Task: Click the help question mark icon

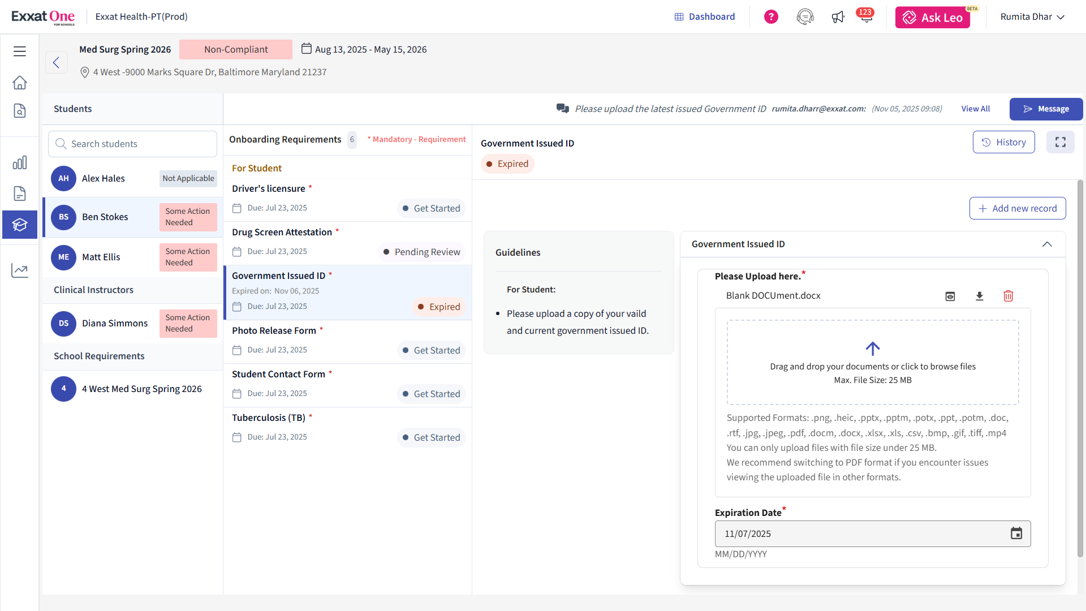Action: [x=771, y=17]
